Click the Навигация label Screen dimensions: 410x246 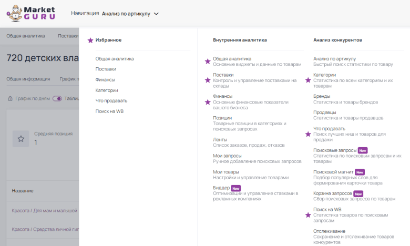(85, 13)
